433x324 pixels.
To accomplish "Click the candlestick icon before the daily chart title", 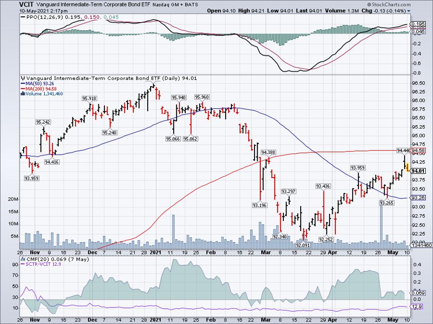I will pyautogui.click(x=23, y=78).
